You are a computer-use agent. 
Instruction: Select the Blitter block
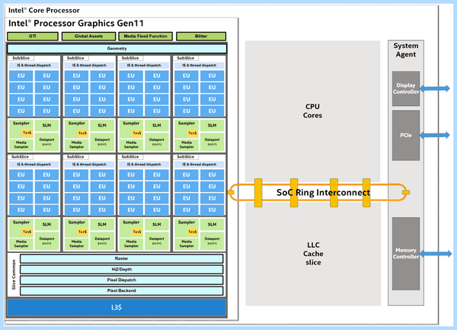pyautogui.click(x=201, y=36)
